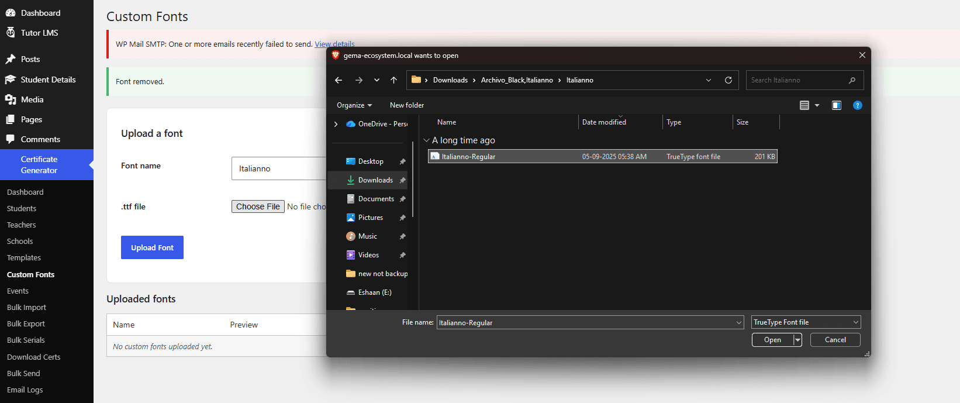Expand the OneDrive tree node
The image size is (960, 403).
[x=336, y=124]
